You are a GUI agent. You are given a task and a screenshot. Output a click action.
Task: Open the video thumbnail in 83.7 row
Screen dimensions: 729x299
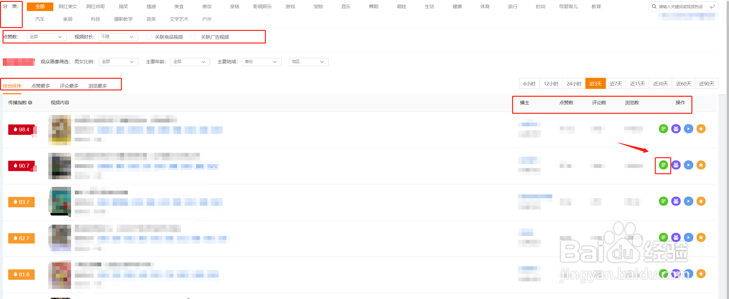(60, 202)
